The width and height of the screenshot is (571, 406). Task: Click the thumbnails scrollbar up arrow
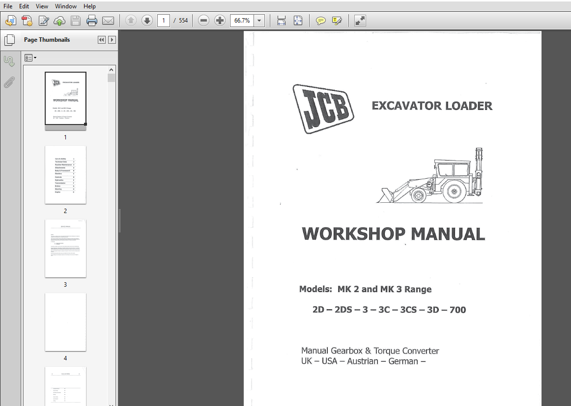[112, 70]
